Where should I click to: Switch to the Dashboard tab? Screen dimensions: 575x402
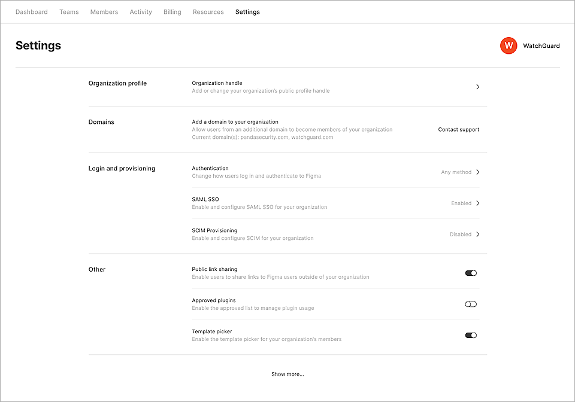point(31,11)
